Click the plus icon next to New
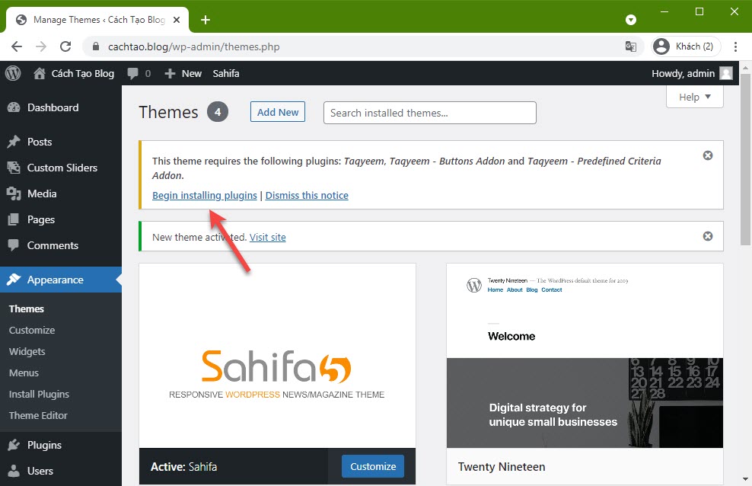Screen dimensions: 752x486 pyautogui.click(x=170, y=73)
